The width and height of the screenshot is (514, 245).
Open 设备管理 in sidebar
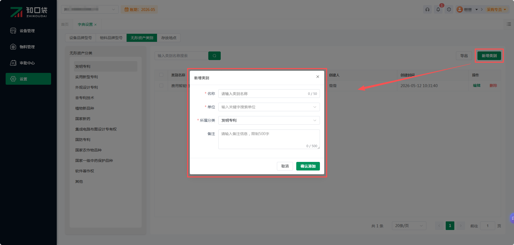[28, 31]
